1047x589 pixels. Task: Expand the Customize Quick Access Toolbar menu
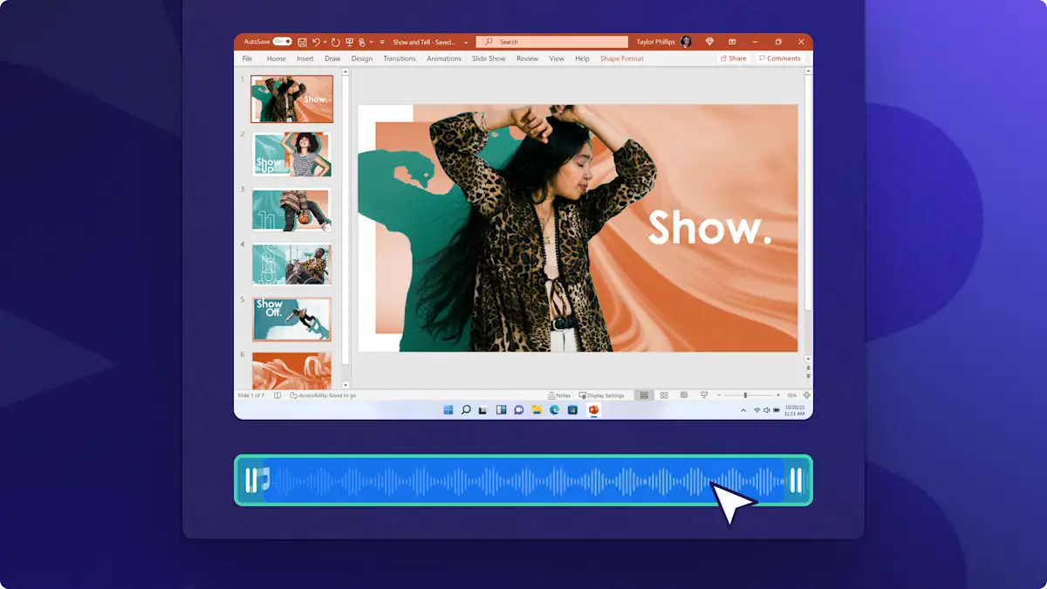coord(381,42)
